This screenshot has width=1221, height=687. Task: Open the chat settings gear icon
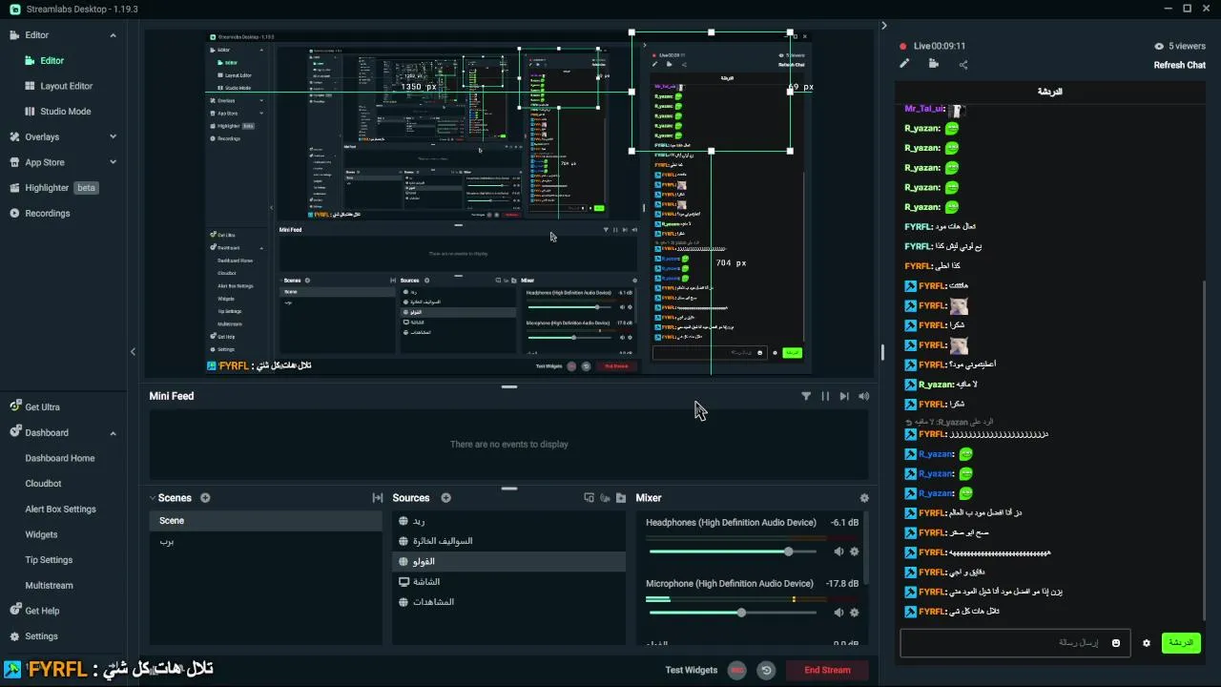1147,643
